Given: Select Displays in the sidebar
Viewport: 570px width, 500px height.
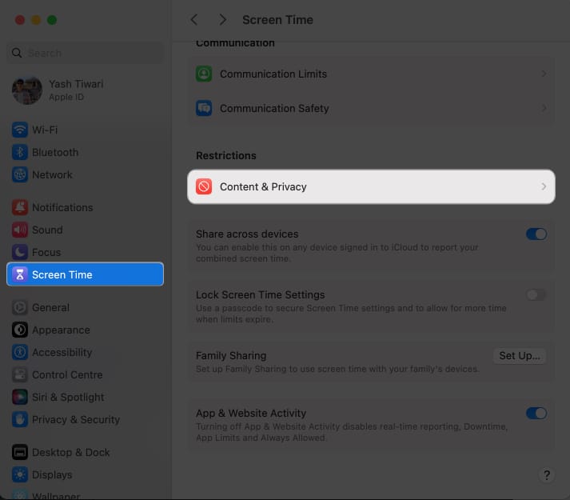Looking at the screenshot, I should pyautogui.click(x=85, y=474).
